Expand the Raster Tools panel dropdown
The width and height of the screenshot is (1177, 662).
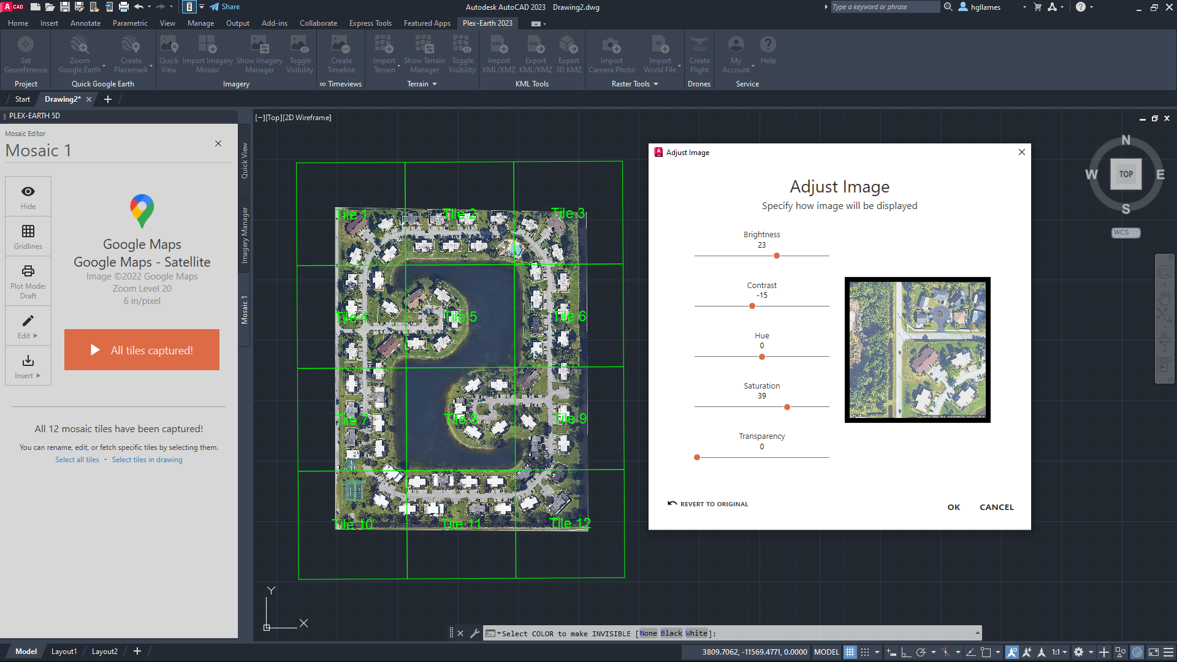[x=634, y=84]
